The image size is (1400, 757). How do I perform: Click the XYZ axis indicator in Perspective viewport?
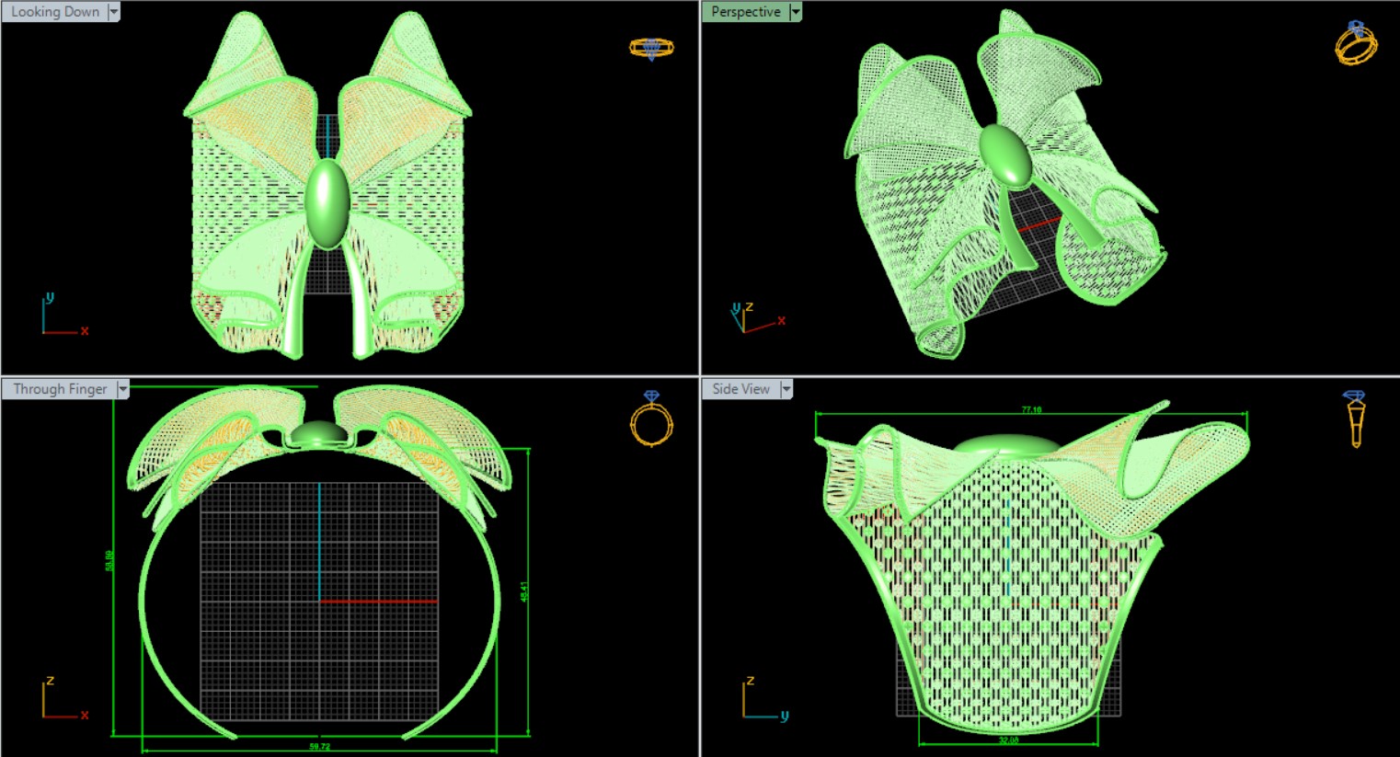click(754, 317)
